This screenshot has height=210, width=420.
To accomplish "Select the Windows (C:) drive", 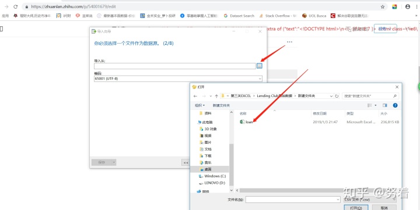I will (212, 176).
